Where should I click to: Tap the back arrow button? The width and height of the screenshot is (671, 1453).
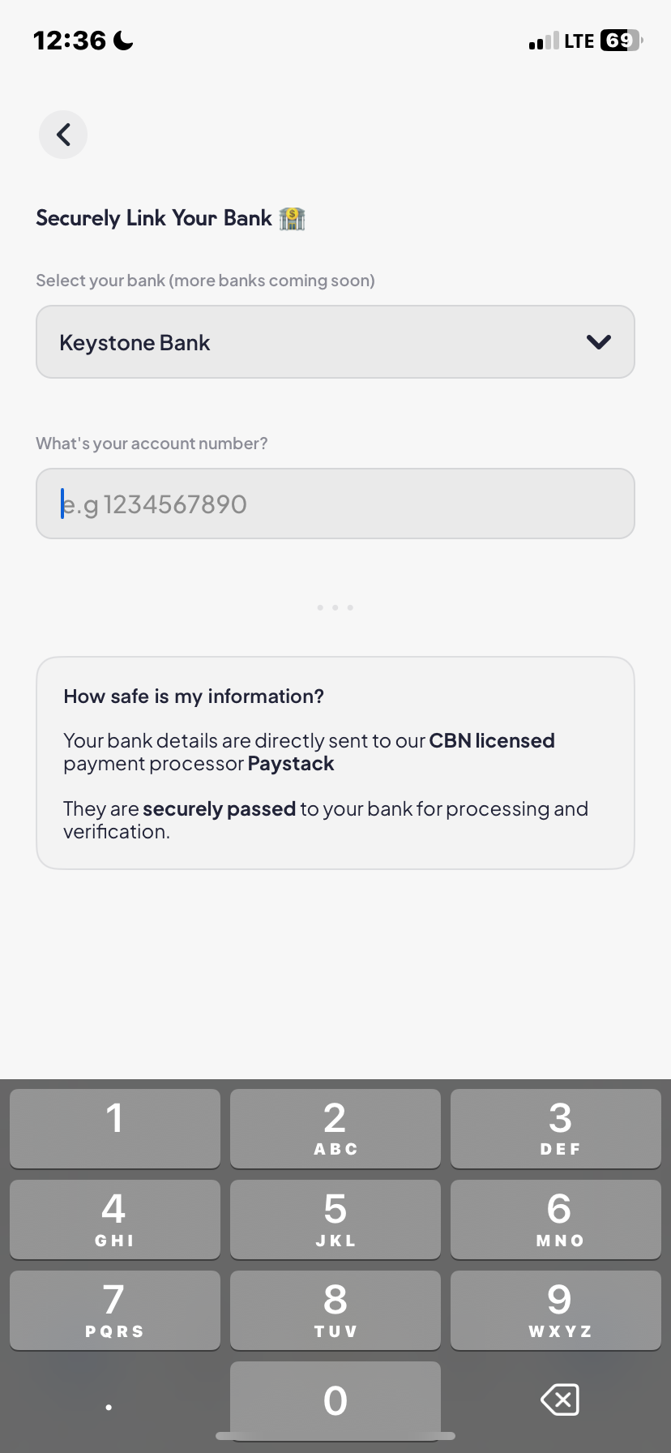click(63, 135)
